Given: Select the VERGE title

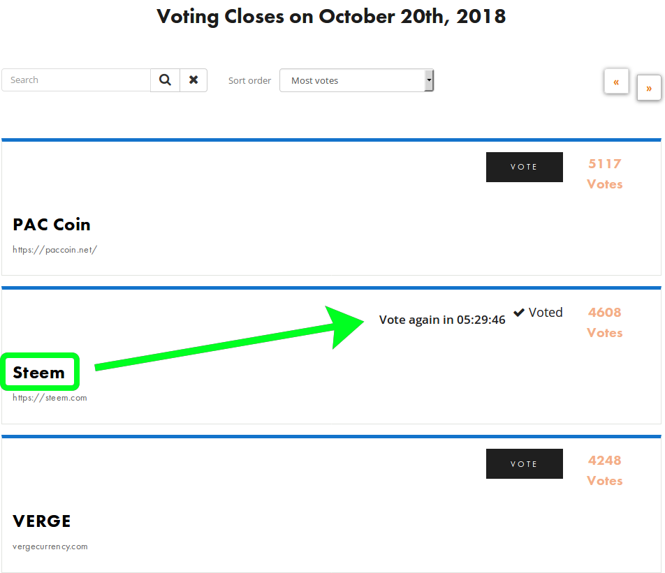Looking at the screenshot, I should [x=42, y=521].
